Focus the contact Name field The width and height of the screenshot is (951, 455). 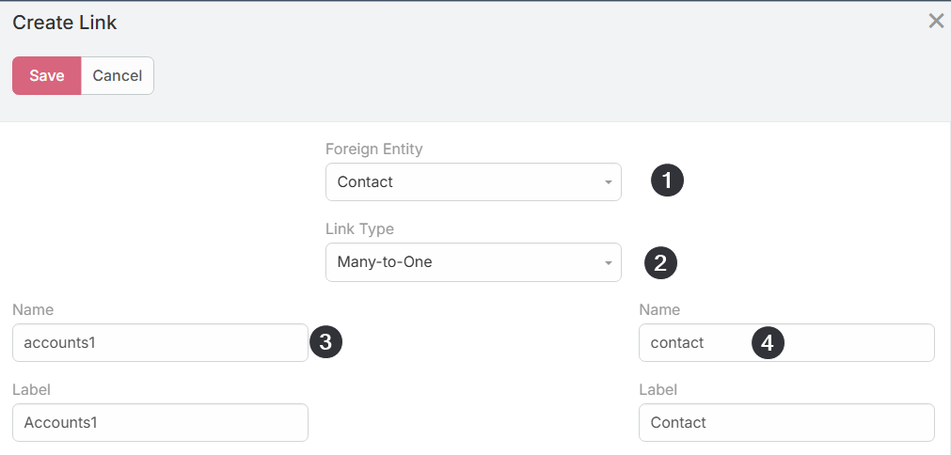[x=786, y=343]
